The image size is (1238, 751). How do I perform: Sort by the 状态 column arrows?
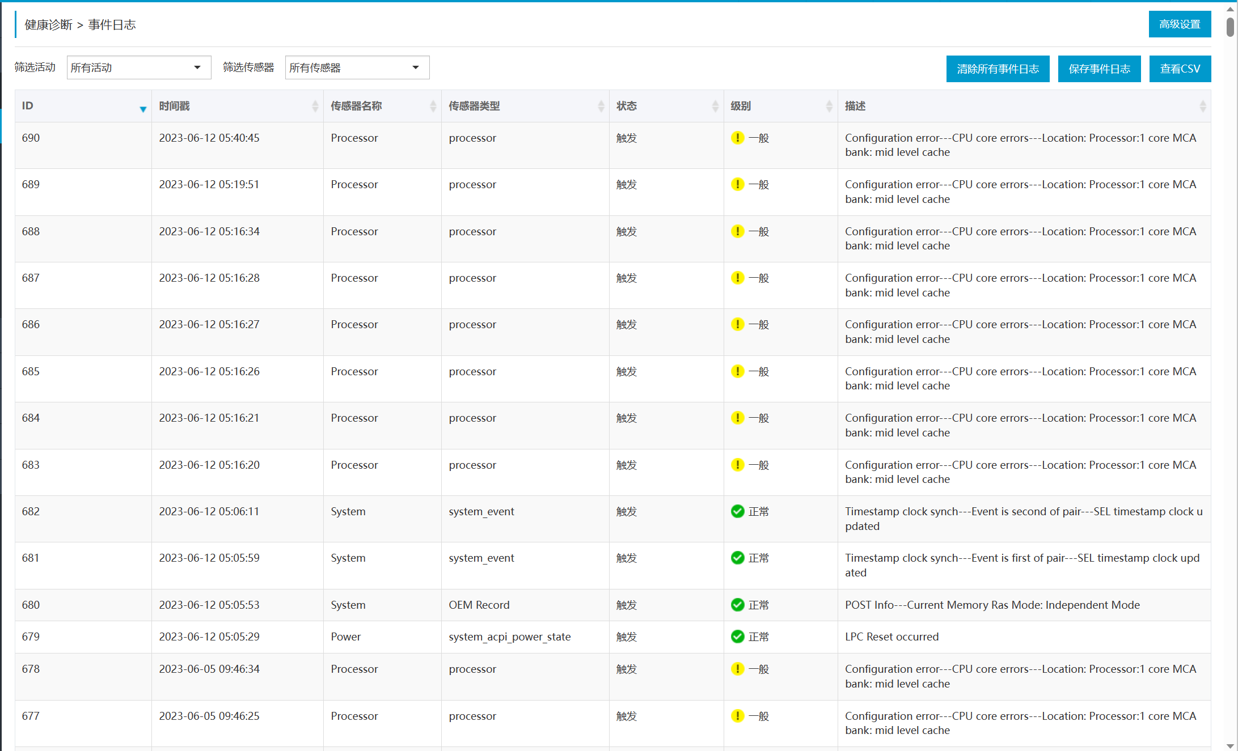[715, 106]
